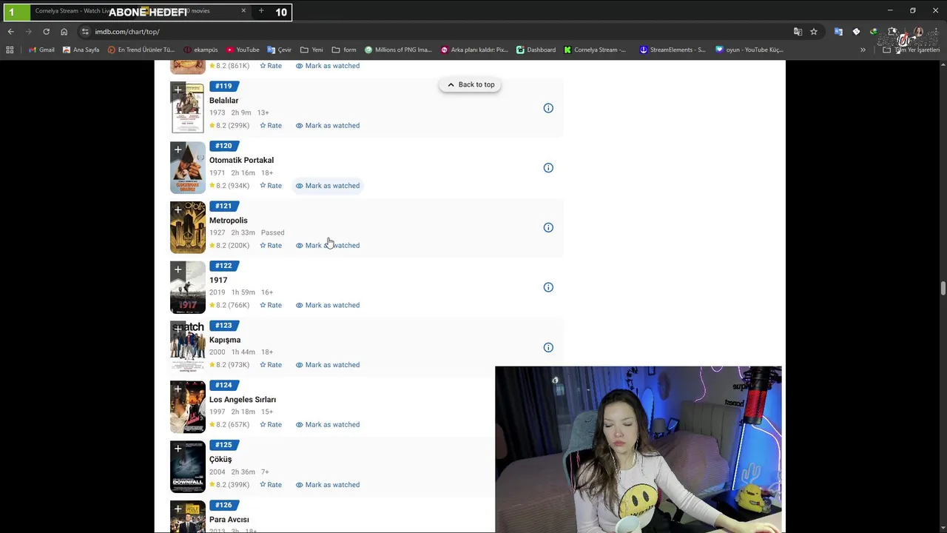Viewport: 947px width, 533px height.
Task: Open info icon for Kapışma
Action: 548,347
